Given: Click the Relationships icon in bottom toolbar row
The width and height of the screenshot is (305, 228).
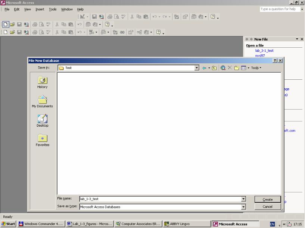Looking at the screenshot, I should click(x=139, y=32).
